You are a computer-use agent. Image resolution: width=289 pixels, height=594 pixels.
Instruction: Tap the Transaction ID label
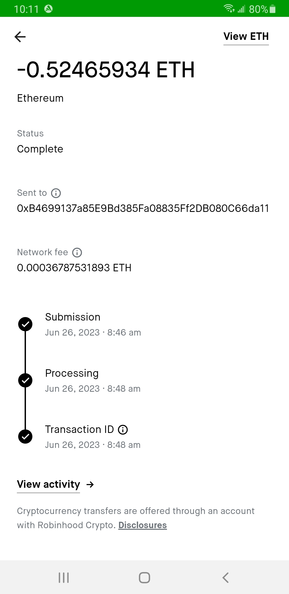(79, 429)
